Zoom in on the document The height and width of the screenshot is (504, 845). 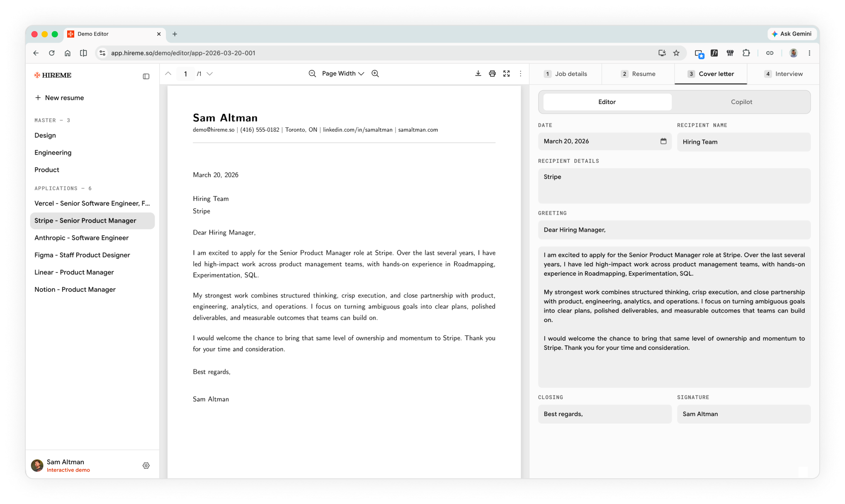click(375, 73)
